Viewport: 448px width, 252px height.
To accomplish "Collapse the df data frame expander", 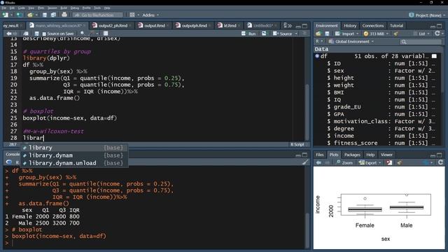I will pos(317,56).
